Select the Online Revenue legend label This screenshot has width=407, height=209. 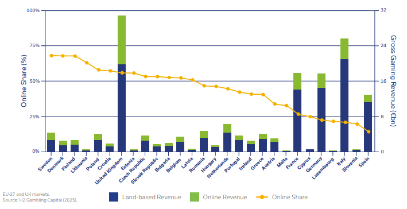coord(225,197)
